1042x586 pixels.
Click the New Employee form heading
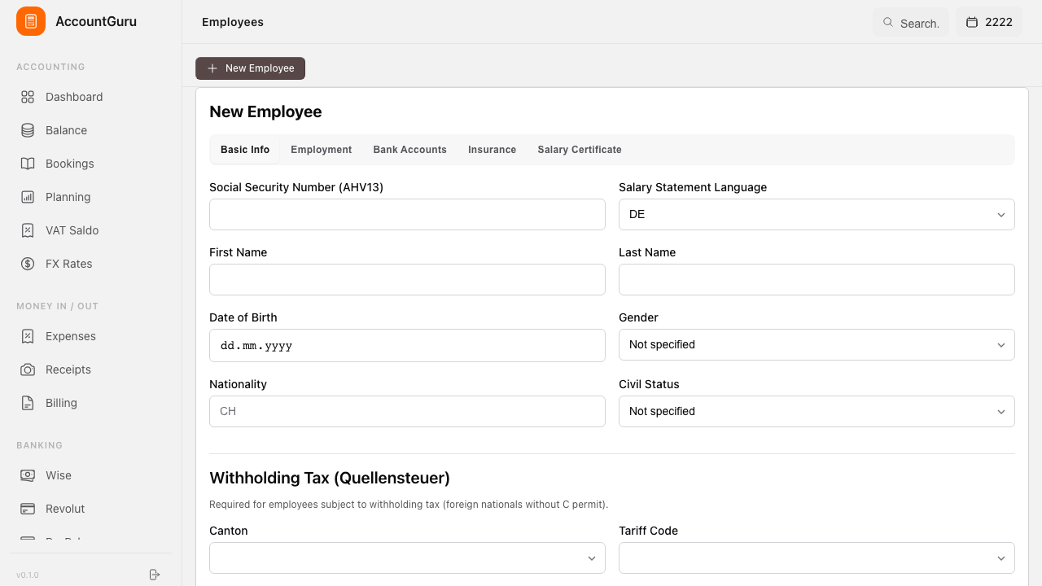[265, 112]
